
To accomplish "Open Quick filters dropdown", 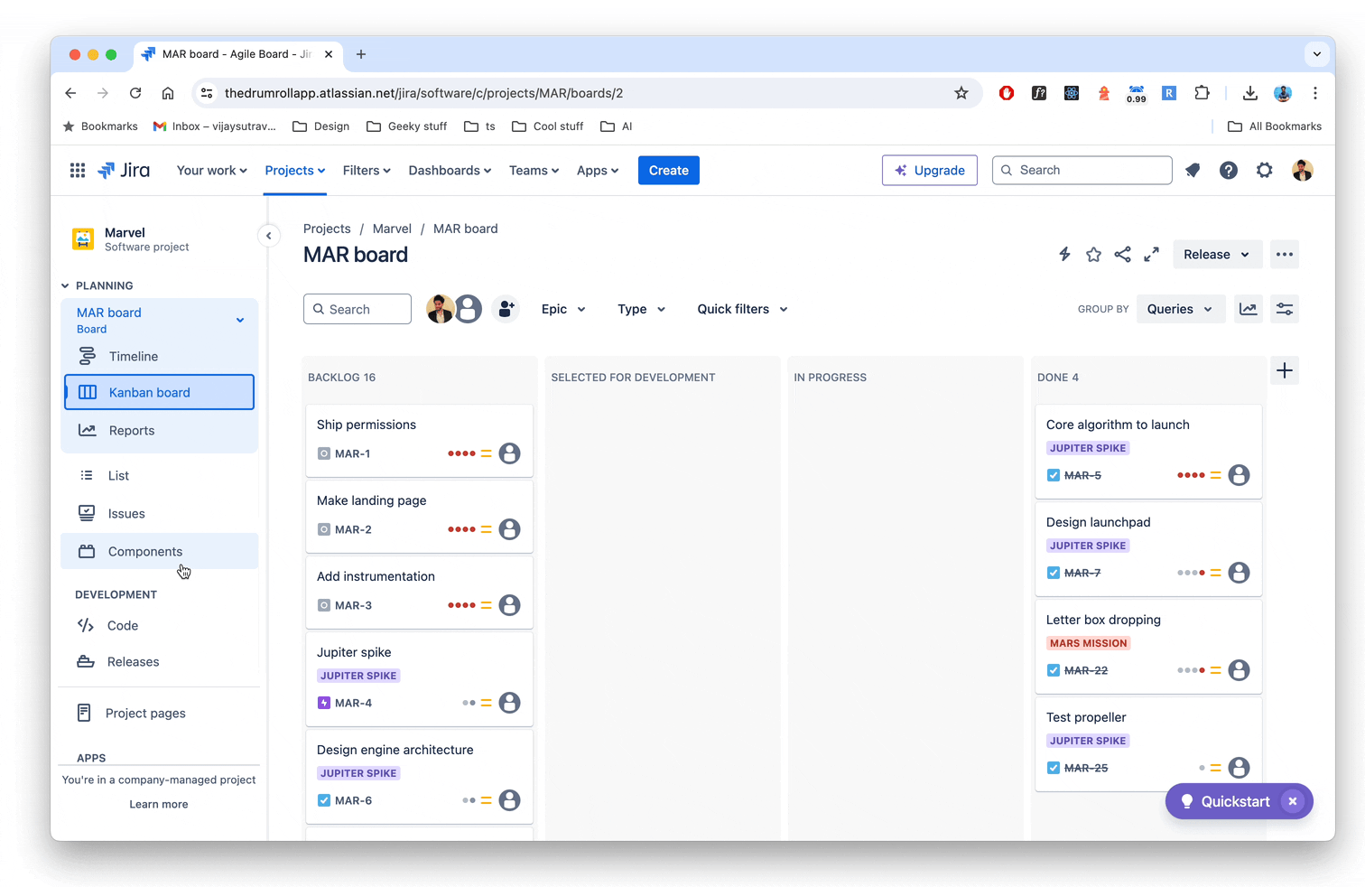I will click(742, 309).
